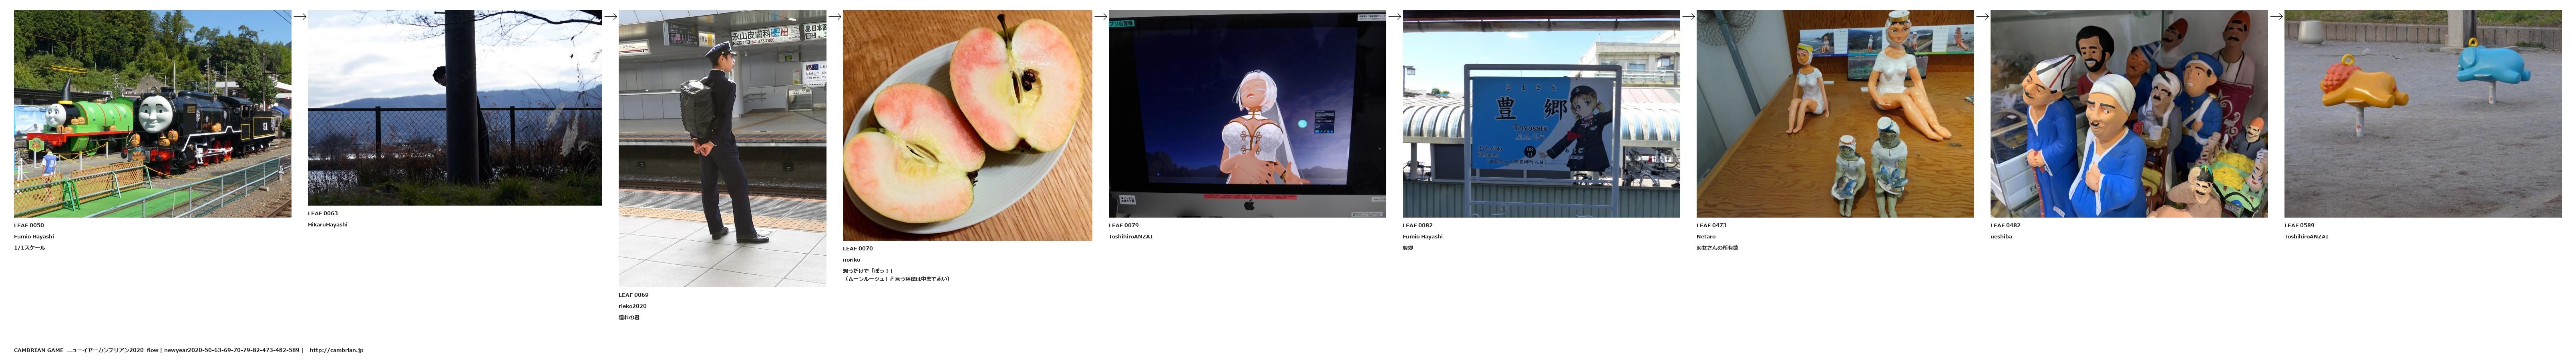Click author name rieko2020

tap(632, 306)
